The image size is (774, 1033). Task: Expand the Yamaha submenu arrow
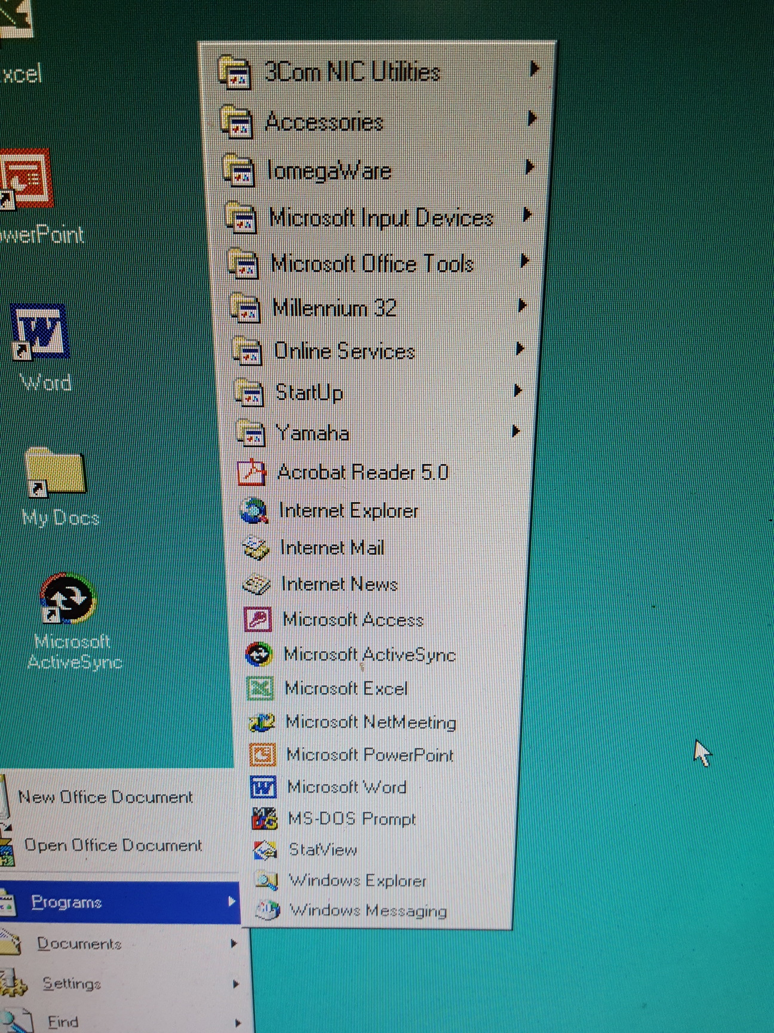pos(515,431)
